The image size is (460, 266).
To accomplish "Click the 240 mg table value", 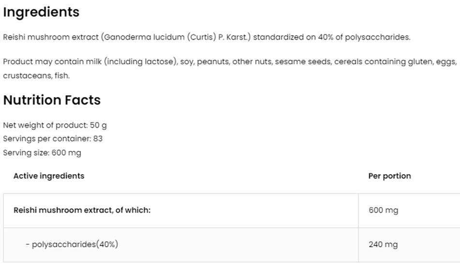I will (x=383, y=245).
